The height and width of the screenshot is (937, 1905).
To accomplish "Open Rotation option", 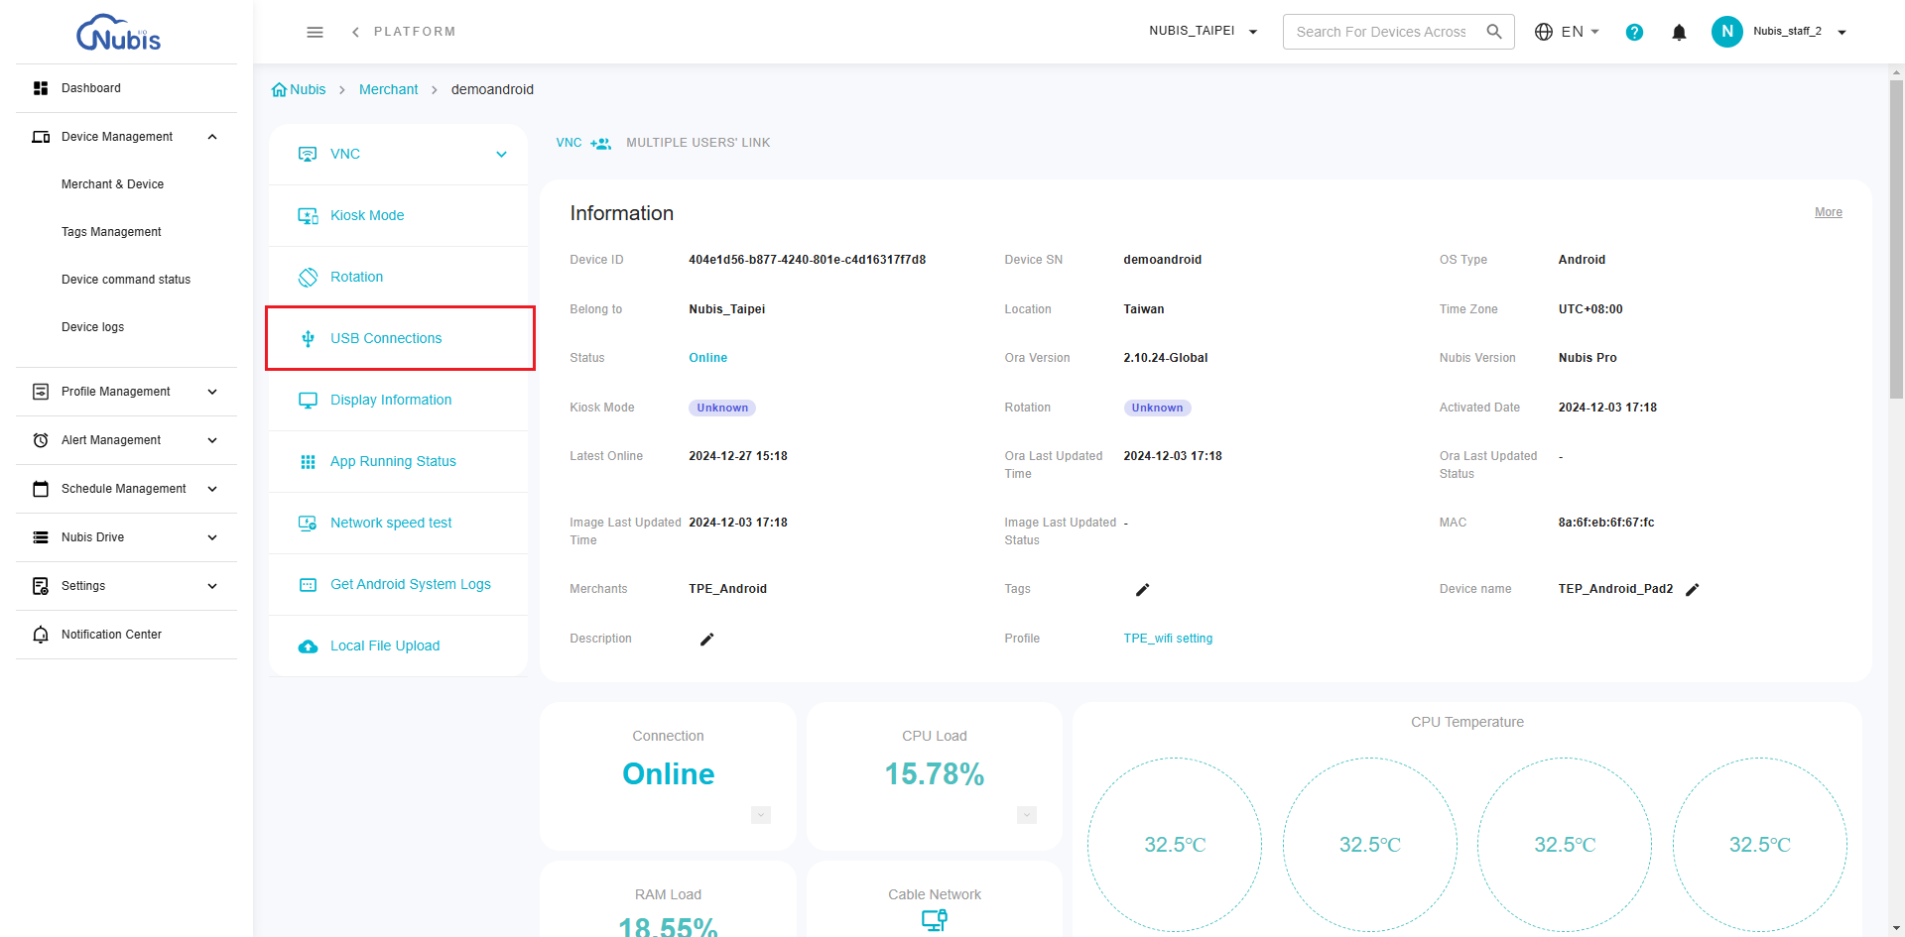I will click(x=398, y=277).
